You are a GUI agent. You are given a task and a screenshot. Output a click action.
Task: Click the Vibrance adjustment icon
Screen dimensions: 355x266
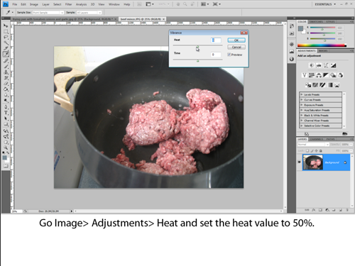pyautogui.click(x=305, y=75)
